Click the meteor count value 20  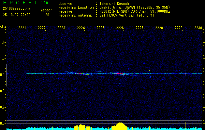point(47,15)
